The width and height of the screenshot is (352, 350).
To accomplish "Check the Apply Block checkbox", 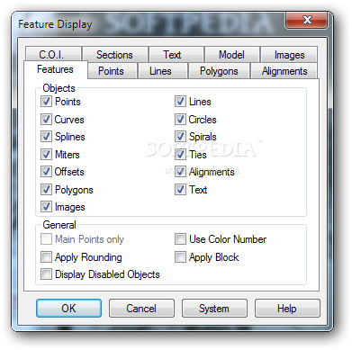I will [x=180, y=257].
